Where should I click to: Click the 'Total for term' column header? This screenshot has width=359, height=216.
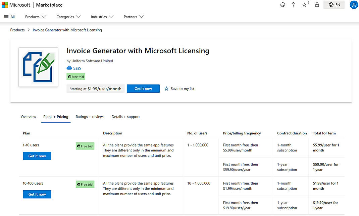(324, 133)
